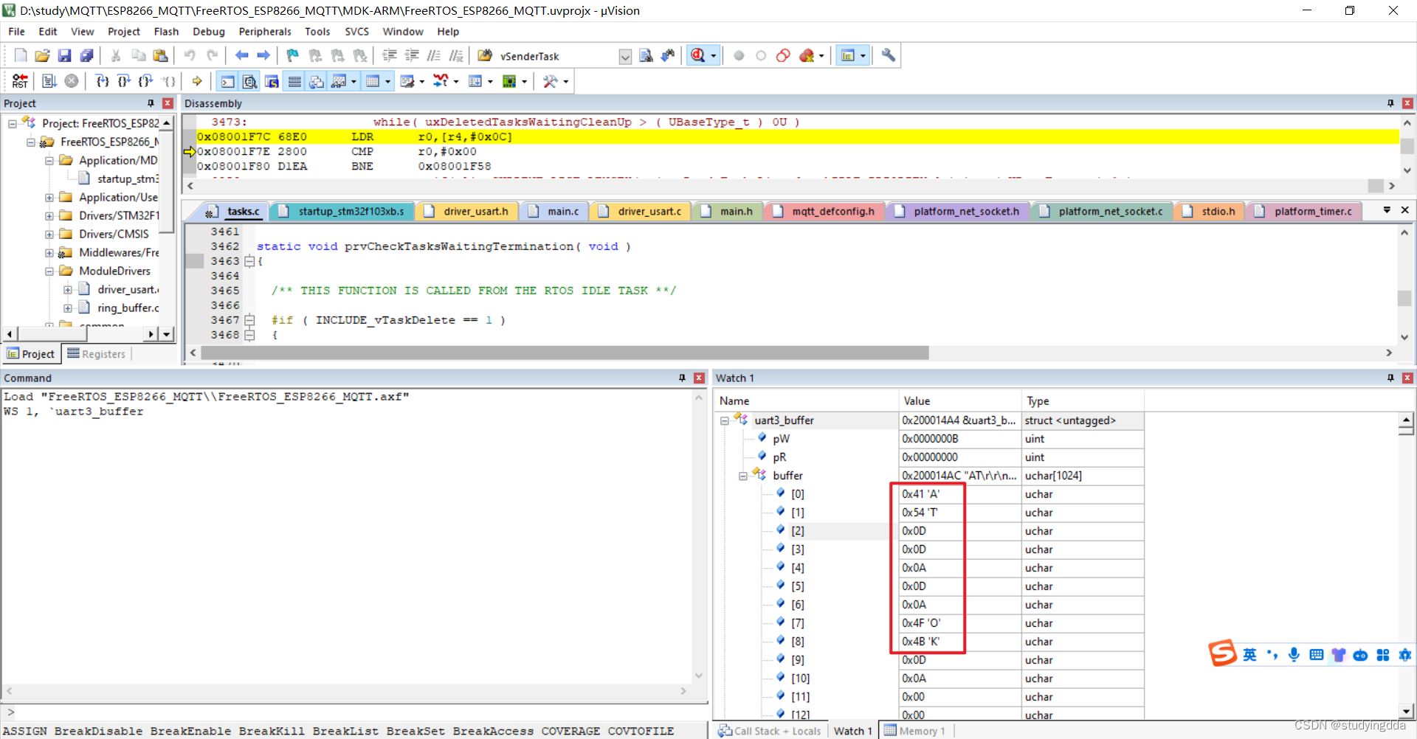Switch to the Call Stack + Locals tab

coord(770,731)
